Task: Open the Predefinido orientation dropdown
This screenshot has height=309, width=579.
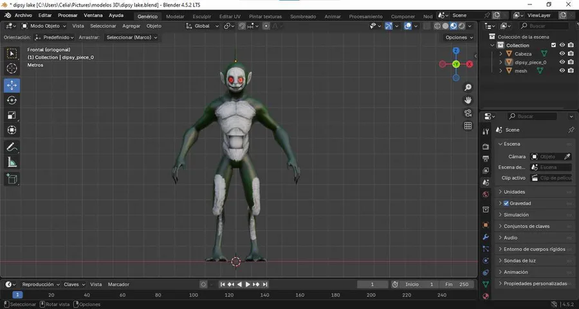Action: click(54, 37)
